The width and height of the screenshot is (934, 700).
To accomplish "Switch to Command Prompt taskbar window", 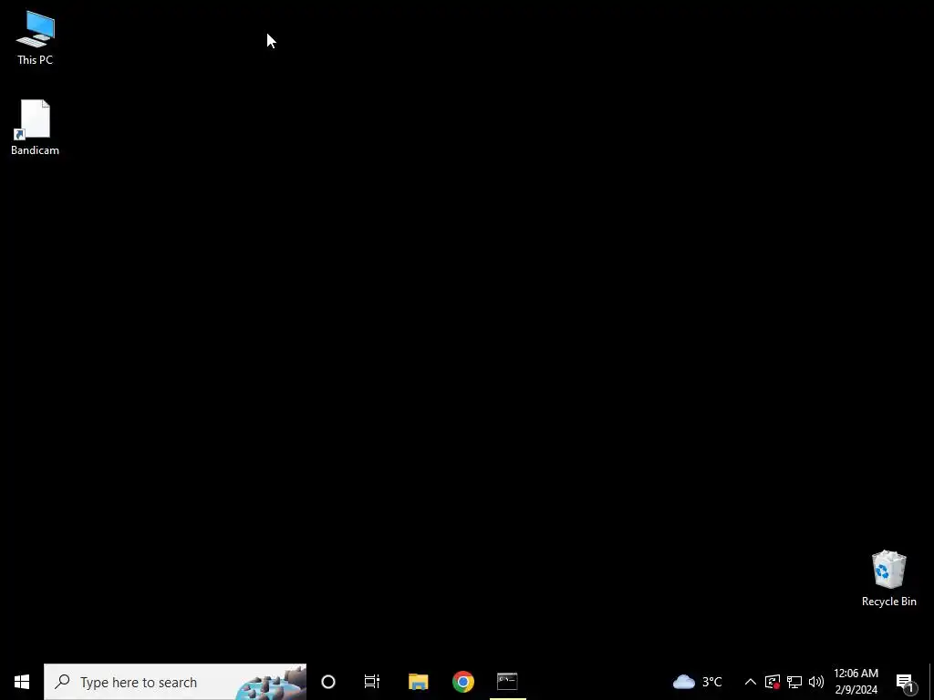I will pyautogui.click(x=507, y=682).
